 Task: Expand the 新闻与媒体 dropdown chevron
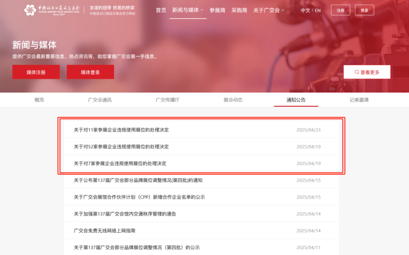point(201,10)
